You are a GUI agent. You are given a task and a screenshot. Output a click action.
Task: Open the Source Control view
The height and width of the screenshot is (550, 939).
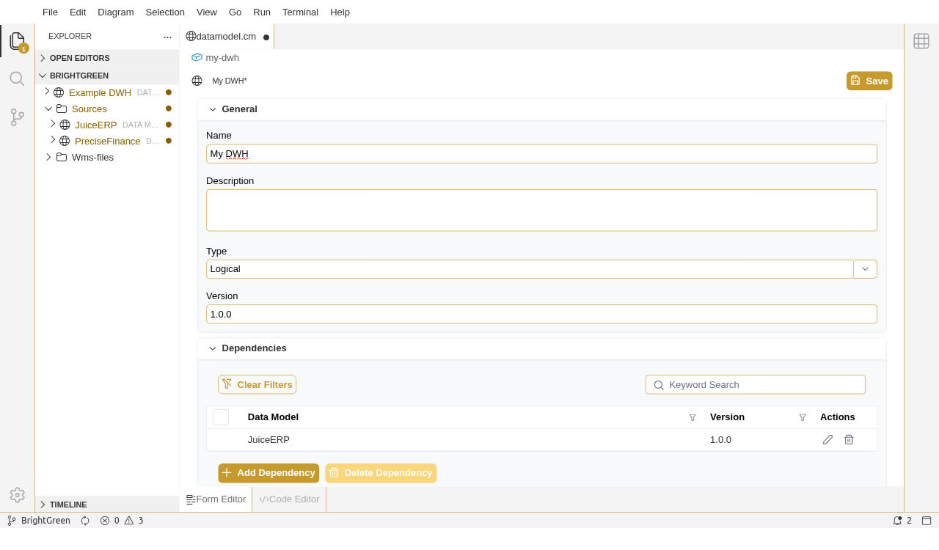17,117
